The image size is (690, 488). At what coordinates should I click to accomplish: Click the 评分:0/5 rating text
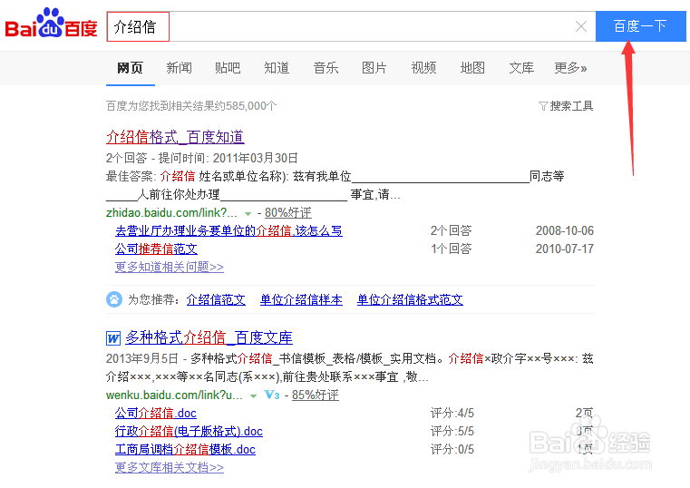[x=452, y=449]
